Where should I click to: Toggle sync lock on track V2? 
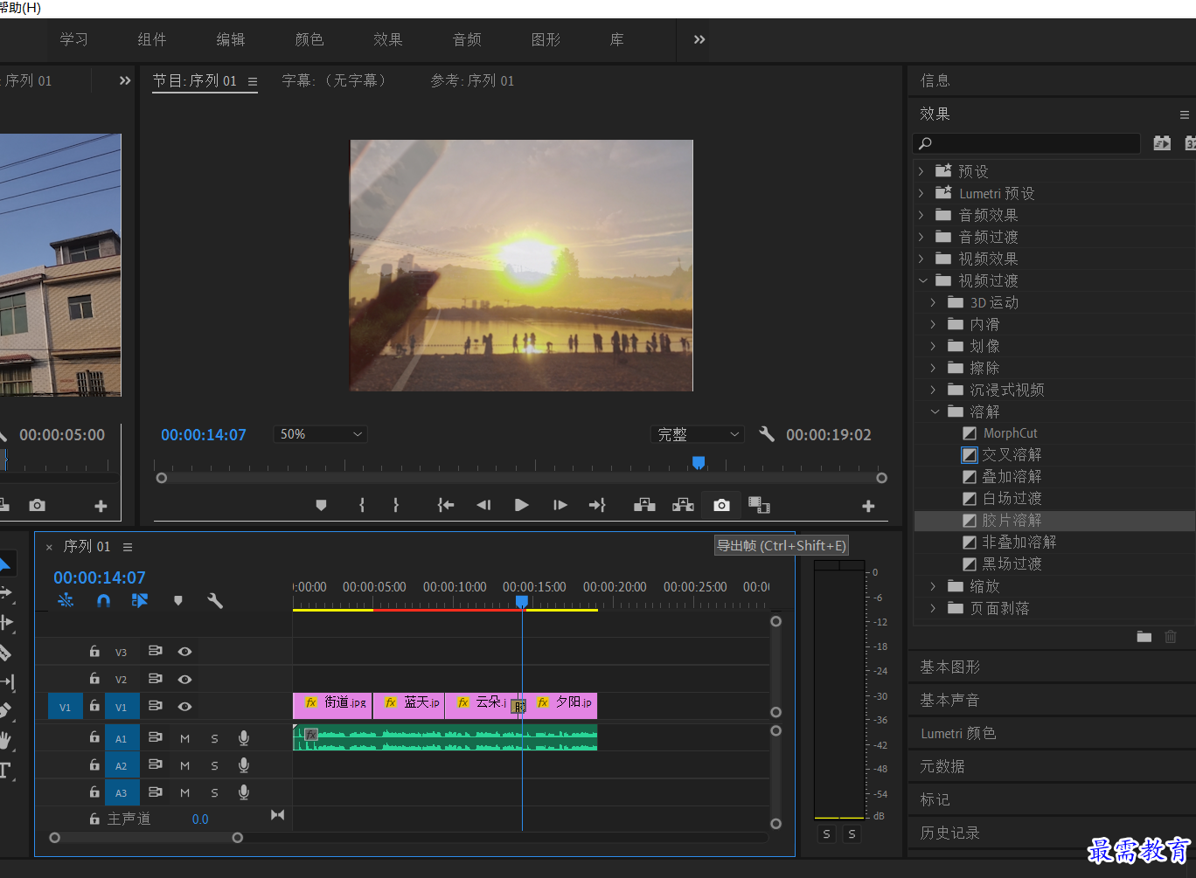pos(155,679)
